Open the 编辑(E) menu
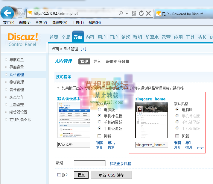 point(25,22)
